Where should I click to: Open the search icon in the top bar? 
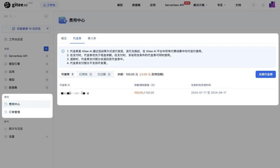pos(254,5)
